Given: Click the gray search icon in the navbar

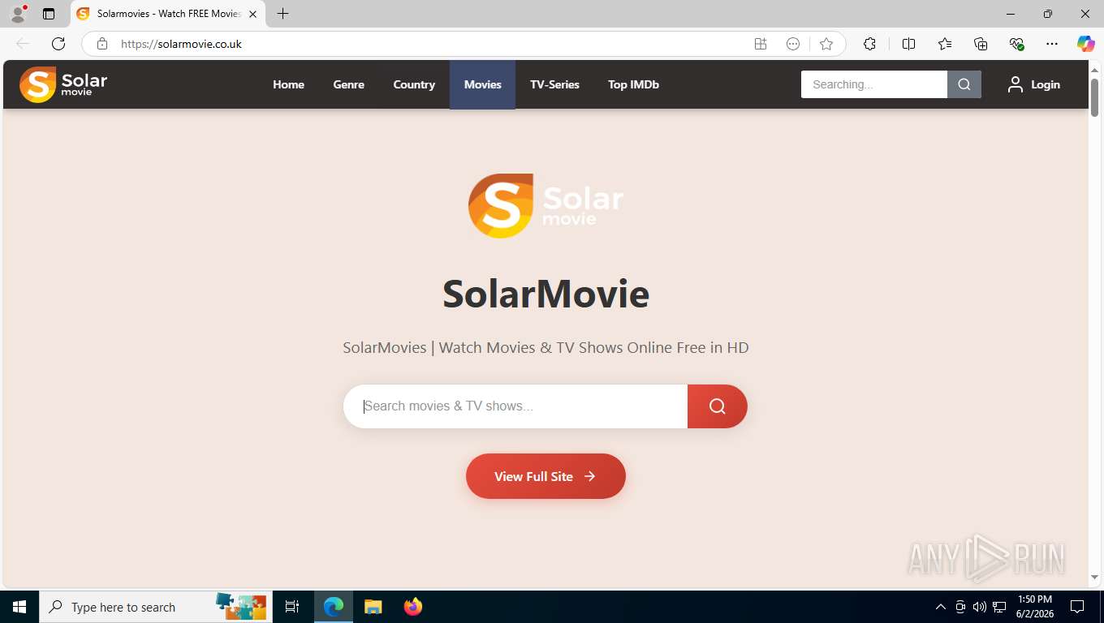Looking at the screenshot, I should pyautogui.click(x=964, y=84).
